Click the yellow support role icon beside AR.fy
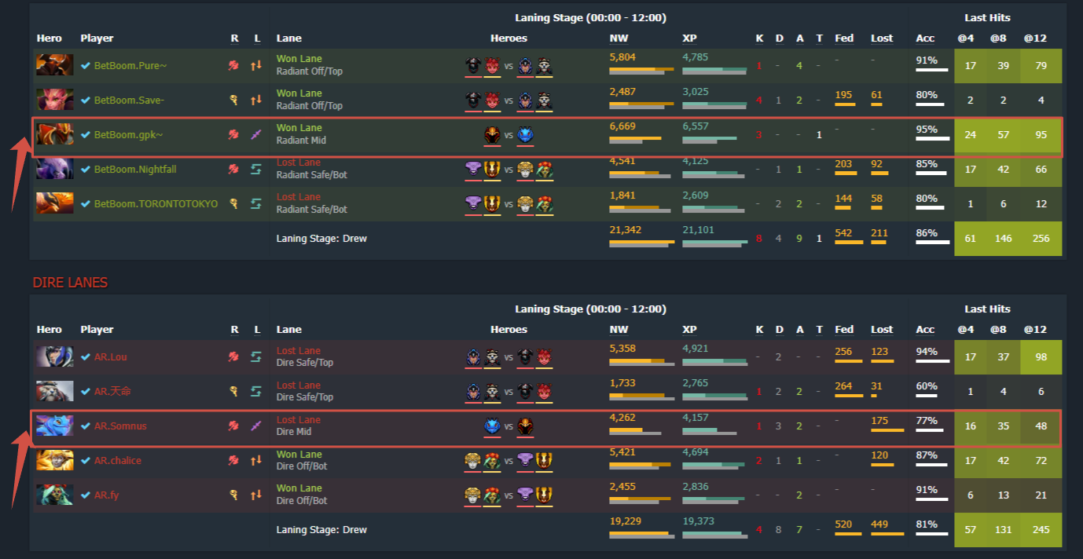 [x=233, y=495]
